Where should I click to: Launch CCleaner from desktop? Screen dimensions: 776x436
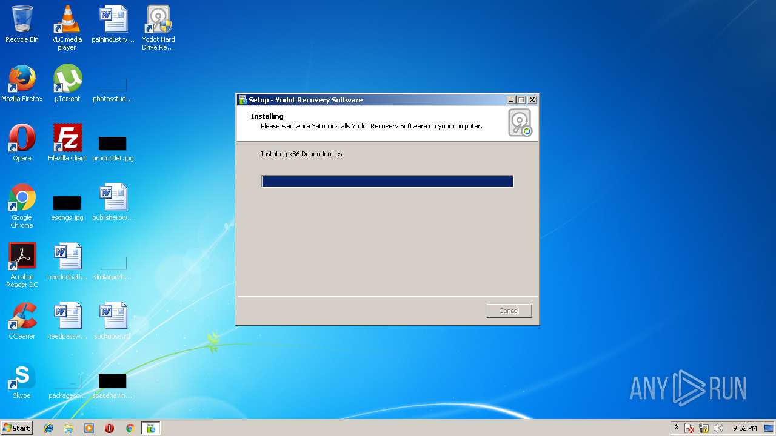pos(22,321)
